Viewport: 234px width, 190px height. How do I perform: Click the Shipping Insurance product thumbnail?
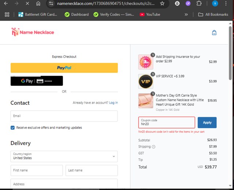[146, 62]
